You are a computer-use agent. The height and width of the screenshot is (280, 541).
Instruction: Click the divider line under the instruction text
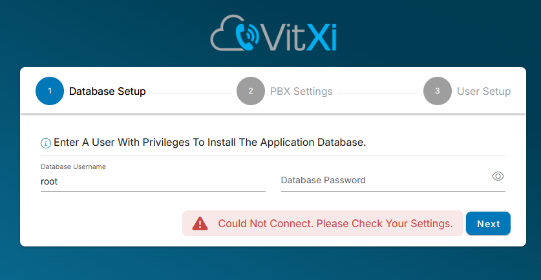pos(273,155)
